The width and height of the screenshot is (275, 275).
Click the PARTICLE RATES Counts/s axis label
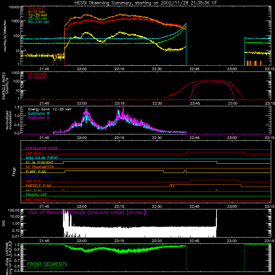point(5,86)
